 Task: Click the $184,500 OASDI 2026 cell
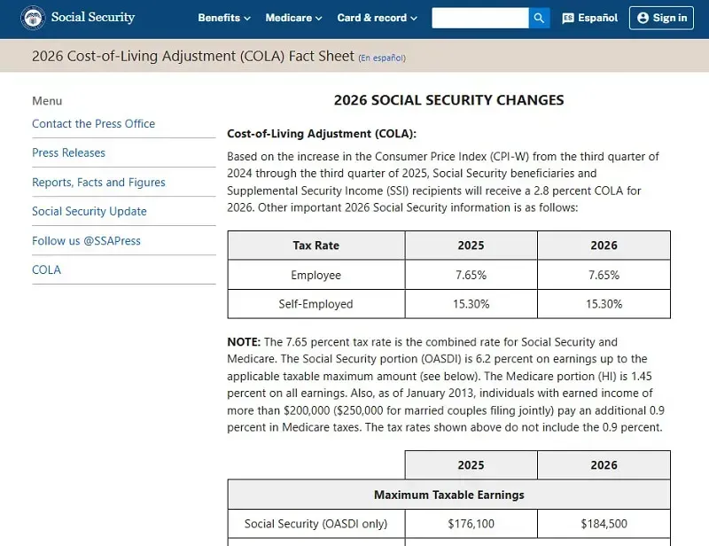[604, 524]
